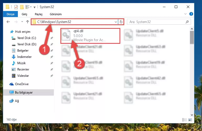Open Resimler folder in sidebar

[20, 69]
